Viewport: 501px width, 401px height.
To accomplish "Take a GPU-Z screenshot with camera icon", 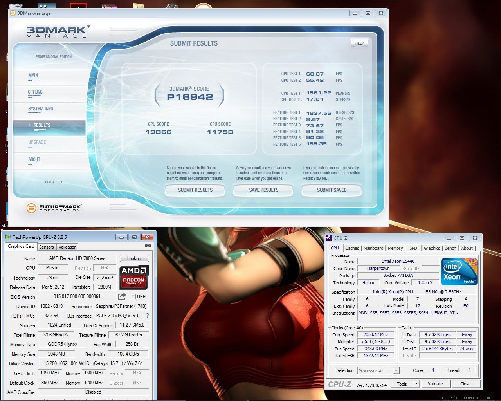I will coord(148,246).
